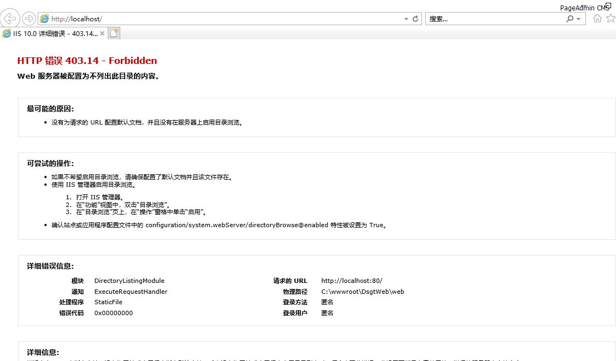Click the DirectoryListingModule module value

click(x=129, y=281)
